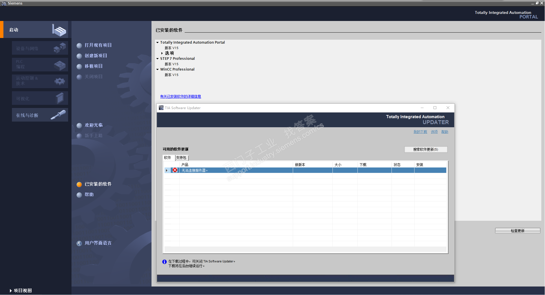545x295 pixels.
Task: Open the 选项 link in Updater
Action: pos(434,132)
